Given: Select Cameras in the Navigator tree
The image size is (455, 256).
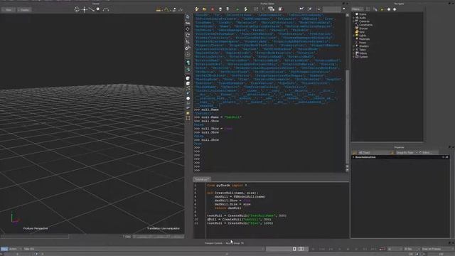Looking at the screenshot, I should pos(364,21).
